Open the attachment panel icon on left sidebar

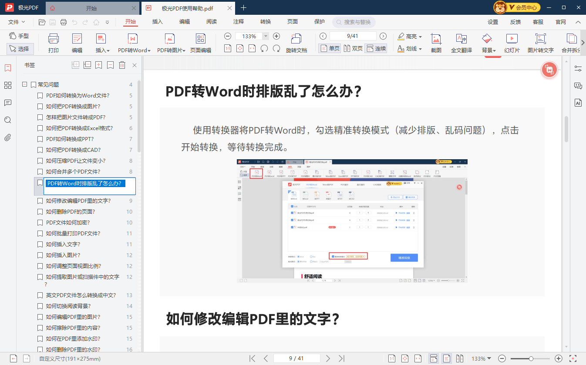click(7, 137)
